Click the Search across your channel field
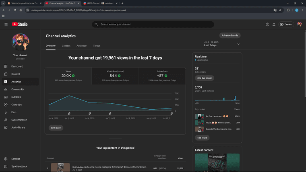 (x=153, y=25)
